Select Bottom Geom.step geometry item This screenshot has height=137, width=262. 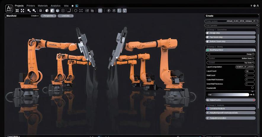tap(231, 41)
